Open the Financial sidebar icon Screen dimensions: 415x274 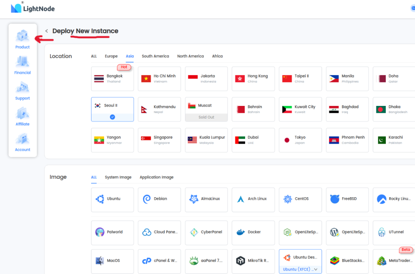pyautogui.click(x=22, y=65)
